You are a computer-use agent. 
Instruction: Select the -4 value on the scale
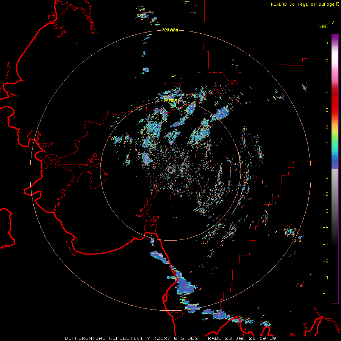pyautogui.click(x=325, y=228)
